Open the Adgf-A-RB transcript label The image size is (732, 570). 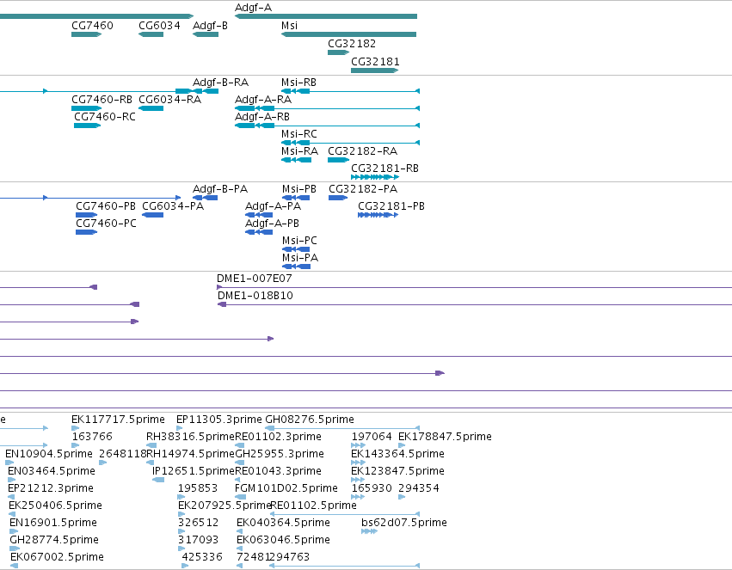coord(261,117)
